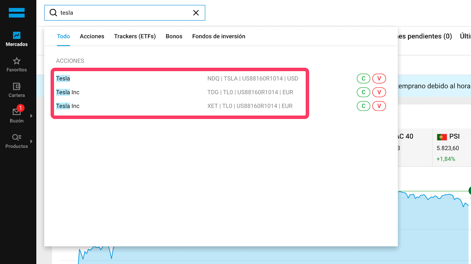Focus the search field containing tesla
Screen dimensions: 471x264
click(124, 13)
